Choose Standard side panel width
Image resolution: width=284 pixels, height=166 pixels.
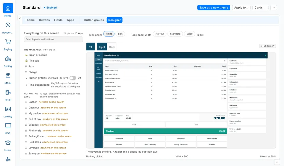(x=175, y=34)
